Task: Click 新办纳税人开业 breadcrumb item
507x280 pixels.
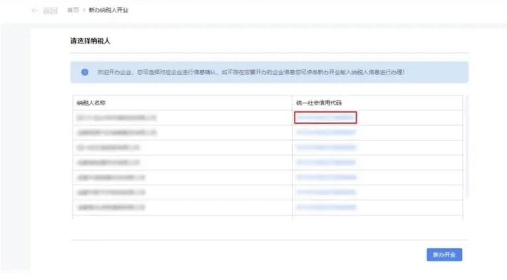Action: tap(109, 11)
